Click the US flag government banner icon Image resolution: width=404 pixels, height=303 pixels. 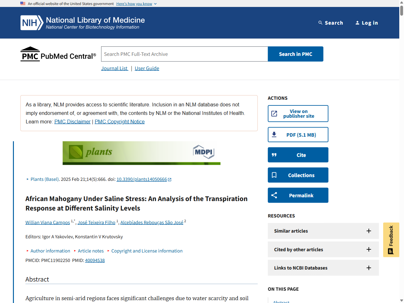(x=22, y=3)
